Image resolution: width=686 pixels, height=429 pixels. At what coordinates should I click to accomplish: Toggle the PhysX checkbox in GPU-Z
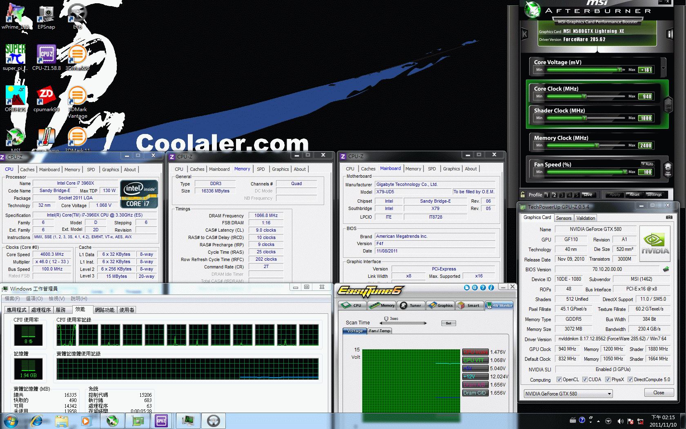[x=608, y=380]
